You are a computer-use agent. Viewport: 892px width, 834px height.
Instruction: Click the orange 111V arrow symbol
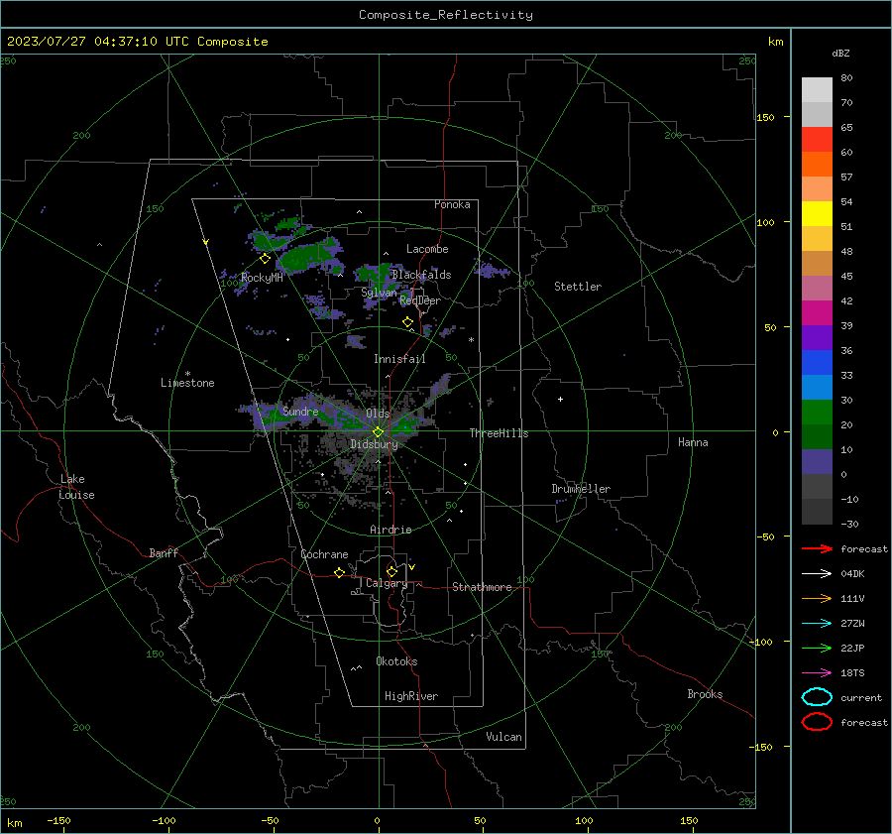tap(817, 598)
